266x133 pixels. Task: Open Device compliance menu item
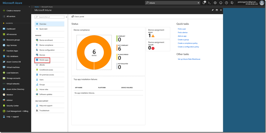[x=46, y=45]
